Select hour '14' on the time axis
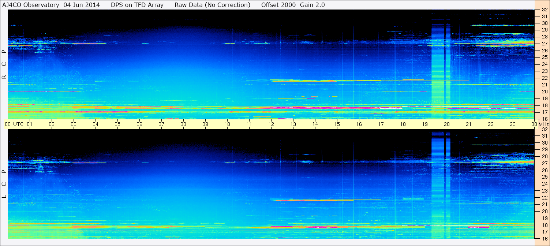550x246 pixels. (x=315, y=124)
